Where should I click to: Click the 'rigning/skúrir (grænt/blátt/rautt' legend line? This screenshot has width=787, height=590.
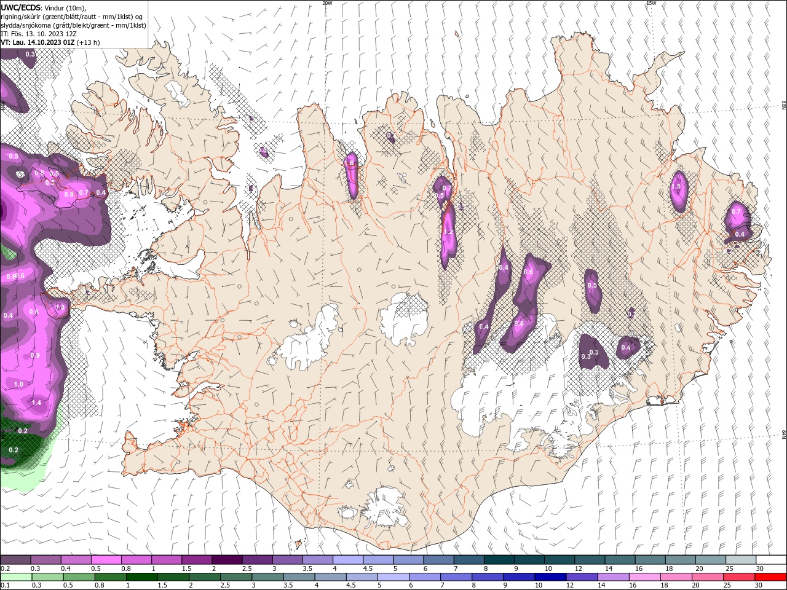coord(72,17)
